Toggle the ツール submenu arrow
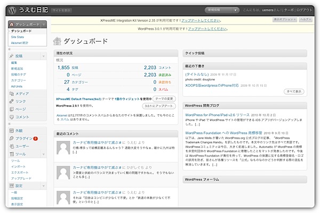This screenshot has height=213, width=320. point(44,154)
